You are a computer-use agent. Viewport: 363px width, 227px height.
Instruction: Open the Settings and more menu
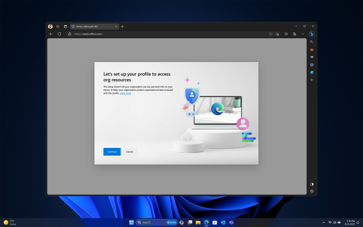pos(303,34)
